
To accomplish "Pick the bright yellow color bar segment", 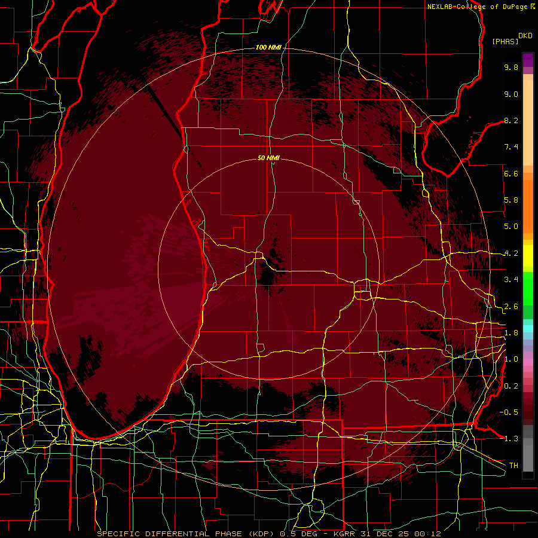I will tap(528, 256).
